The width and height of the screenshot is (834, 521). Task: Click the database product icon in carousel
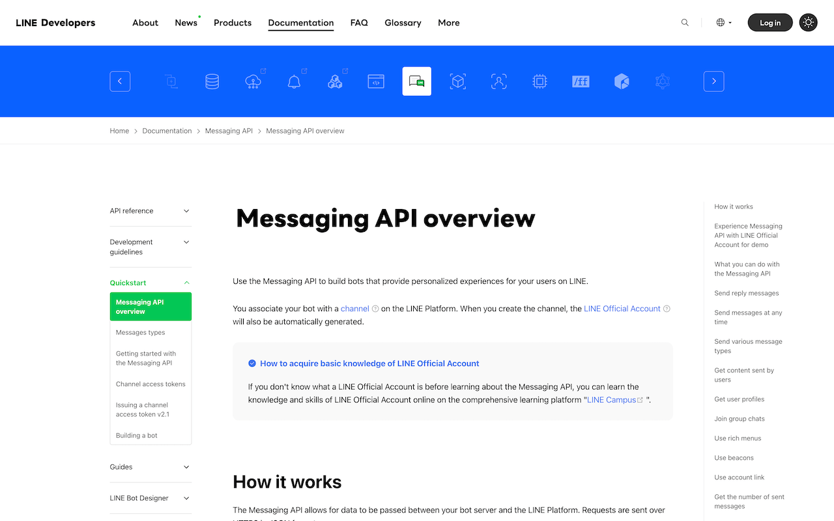(x=212, y=81)
